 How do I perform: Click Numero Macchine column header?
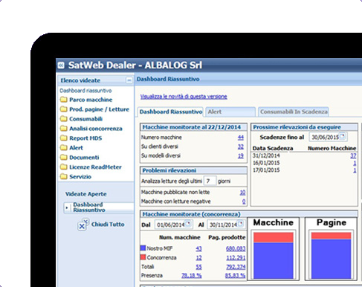click(332, 148)
